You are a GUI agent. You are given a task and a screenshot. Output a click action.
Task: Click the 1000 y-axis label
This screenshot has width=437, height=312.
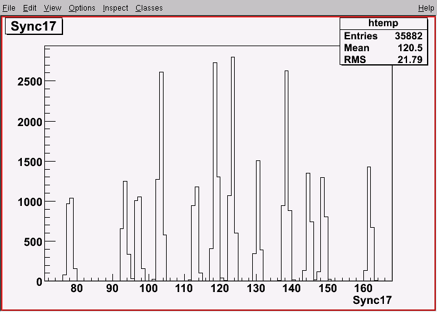(29, 202)
